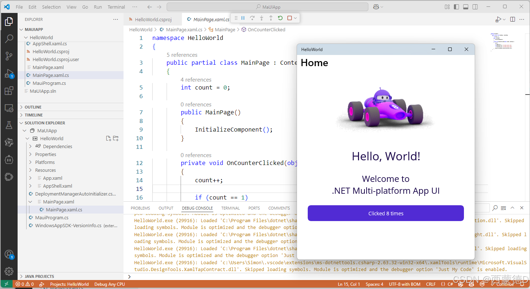530x289 pixels.
Task: Expand the Dependencies node
Action: [30, 146]
